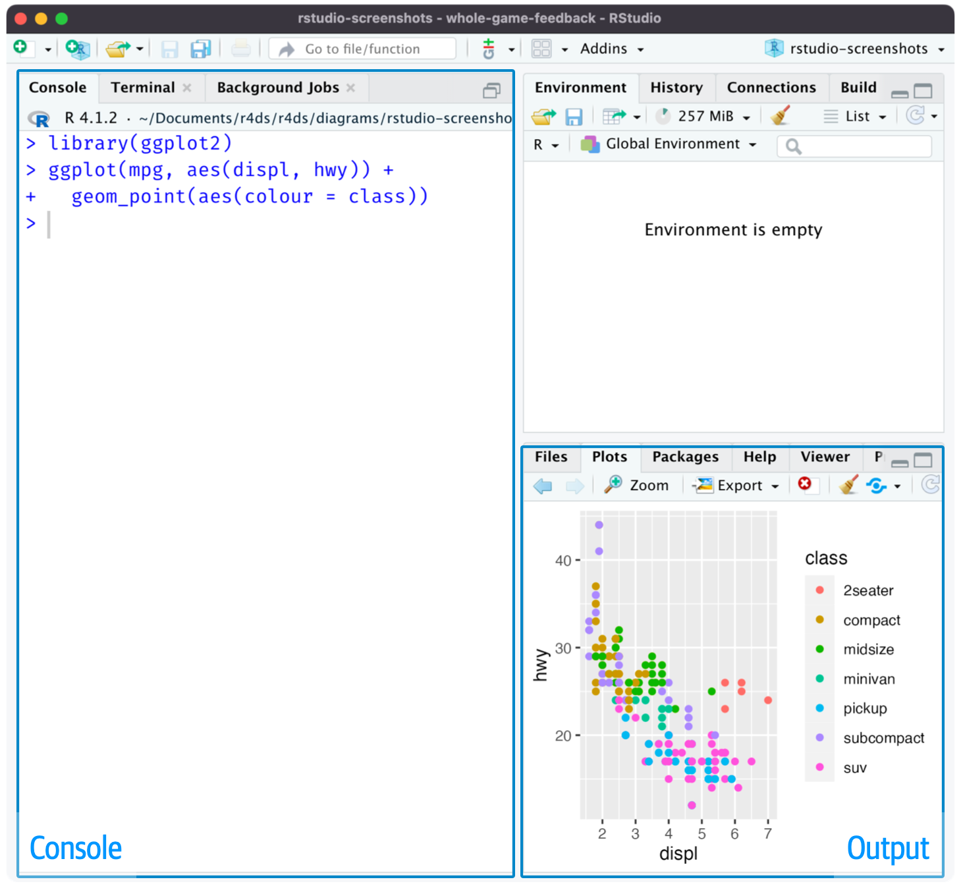Click the Go to file/function search field
Screen dimensions: 963x892
tap(361, 48)
